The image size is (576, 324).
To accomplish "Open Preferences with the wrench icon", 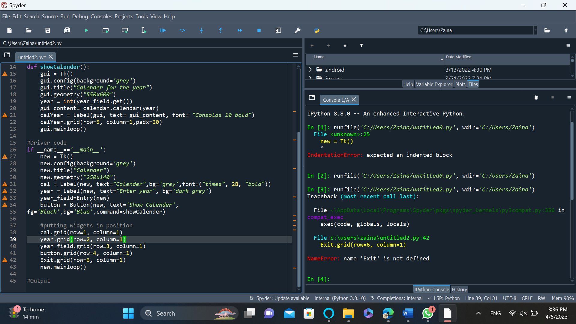I will [x=298, y=30].
